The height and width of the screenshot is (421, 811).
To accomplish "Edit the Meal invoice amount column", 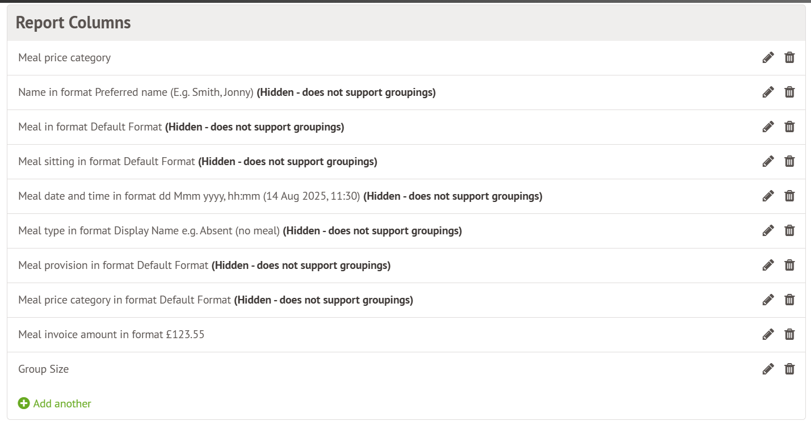I will click(768, 334).
